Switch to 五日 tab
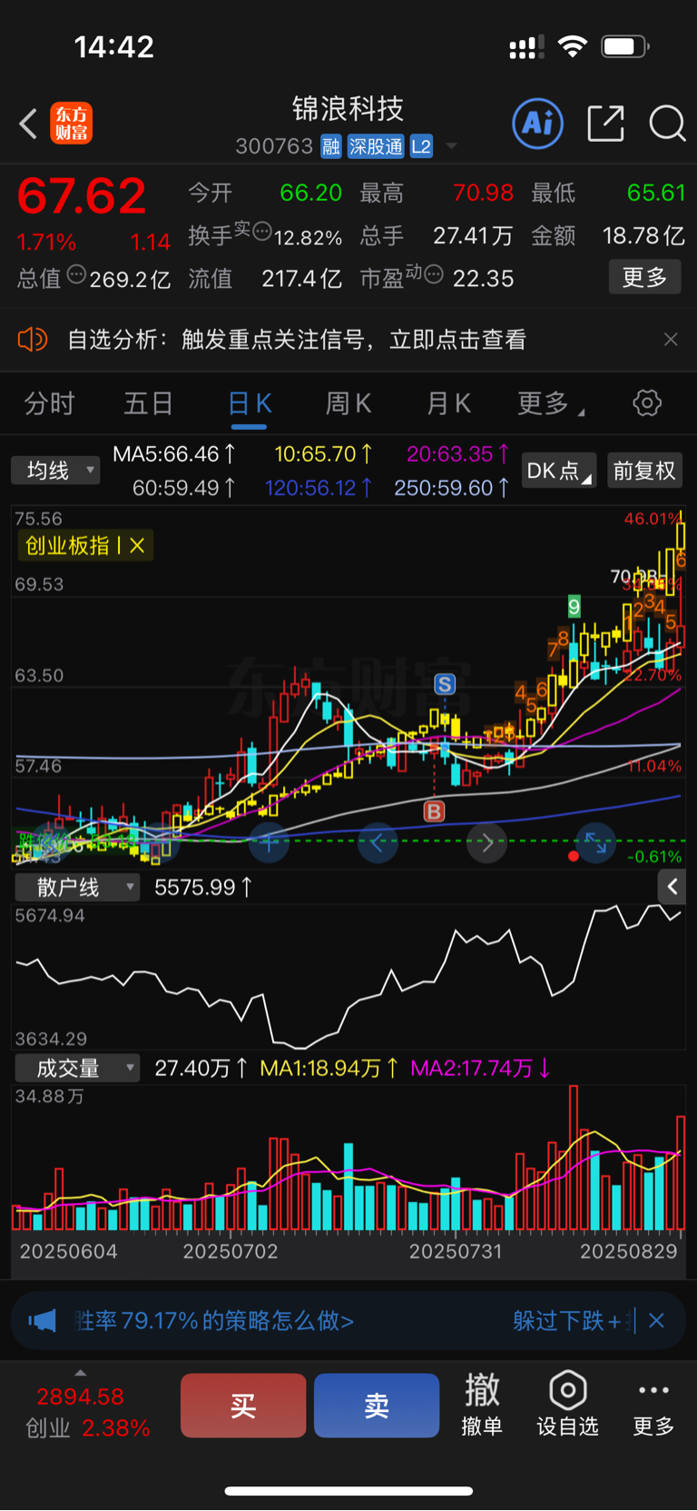The image size is (697, 1511). 148,403
